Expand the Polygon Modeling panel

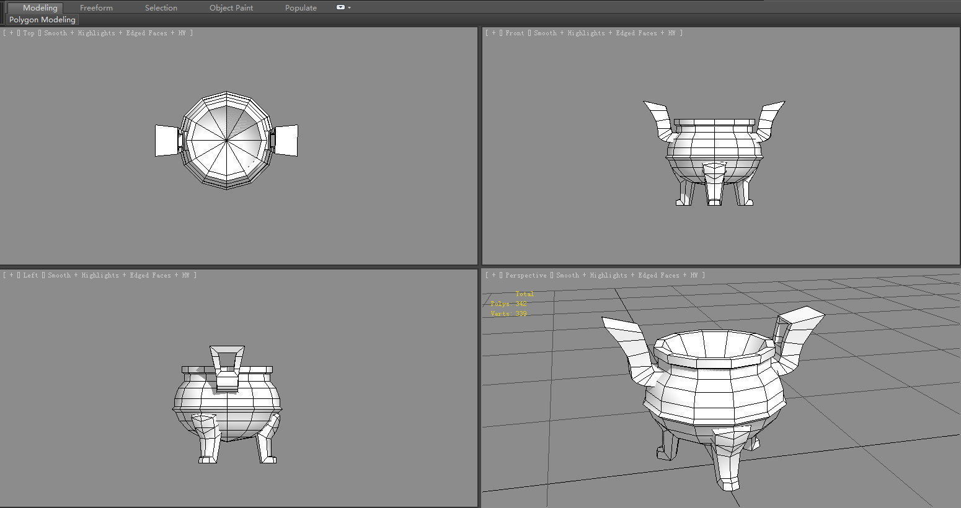(42, 20)
